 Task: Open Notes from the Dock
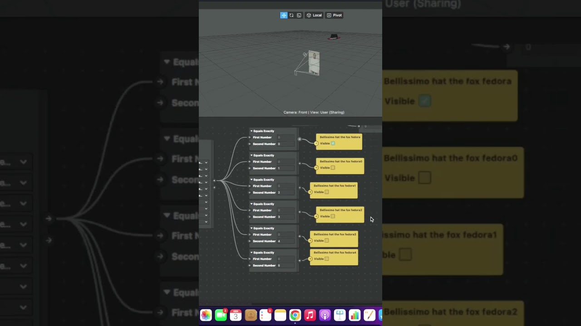pyautogui.click(x=281, y=315)
